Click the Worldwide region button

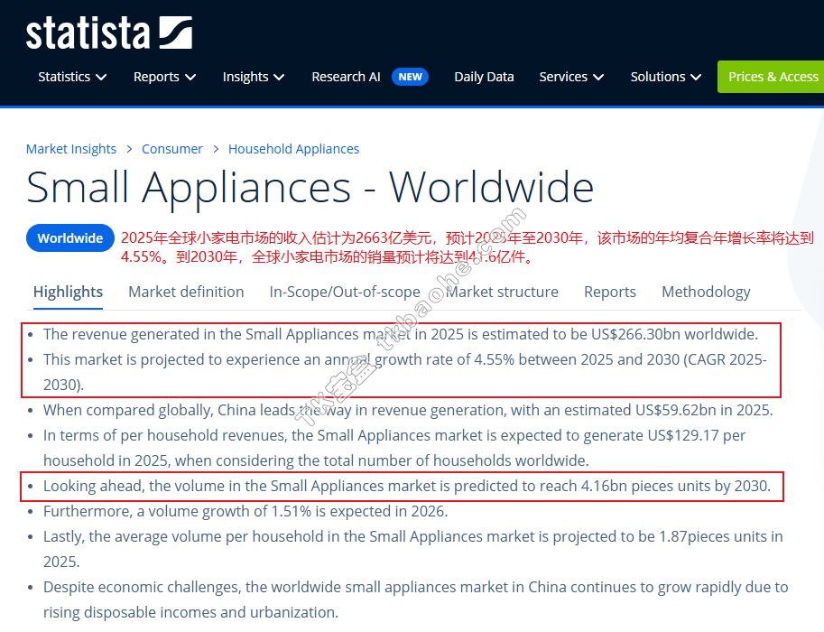pyautogui.click(x=69, y=238)
